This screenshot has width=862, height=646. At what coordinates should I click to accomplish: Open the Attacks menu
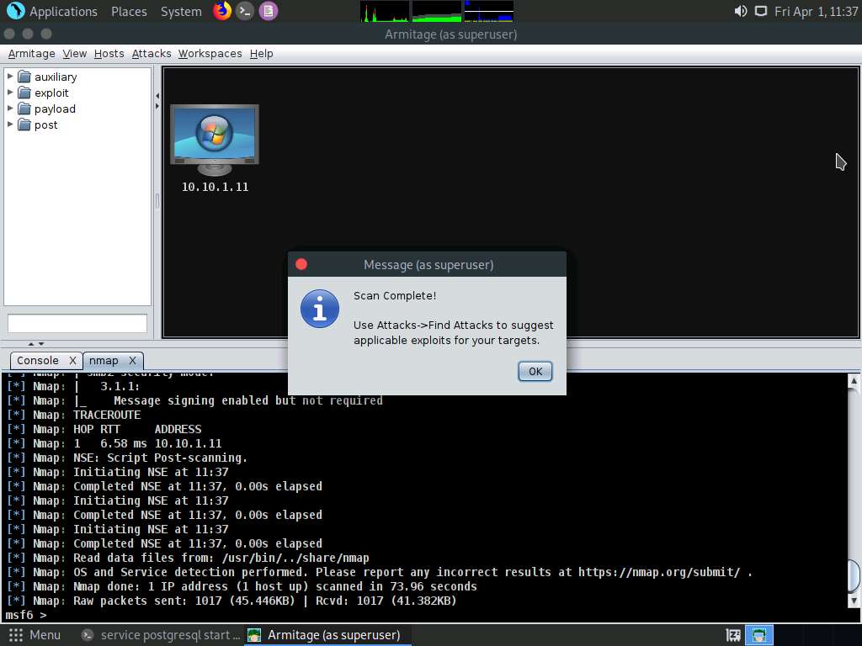pyautogui.click(x=152, y=53)
